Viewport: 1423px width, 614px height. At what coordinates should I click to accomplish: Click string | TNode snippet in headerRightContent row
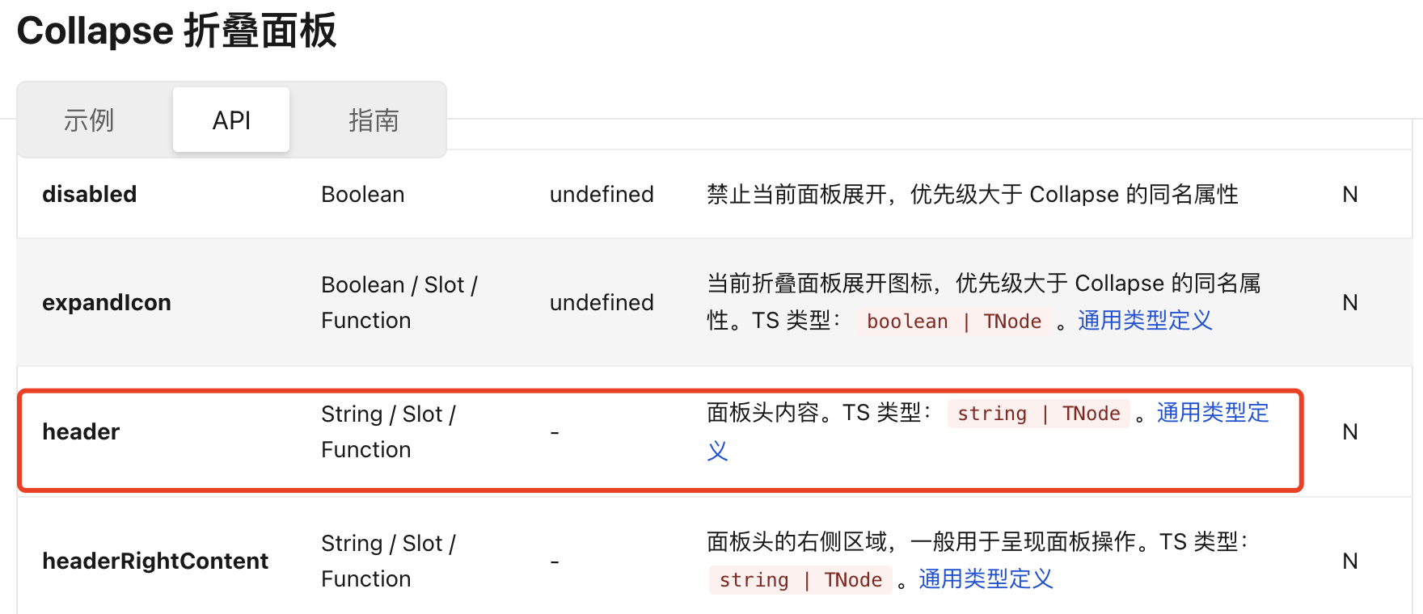click(800, 579)
